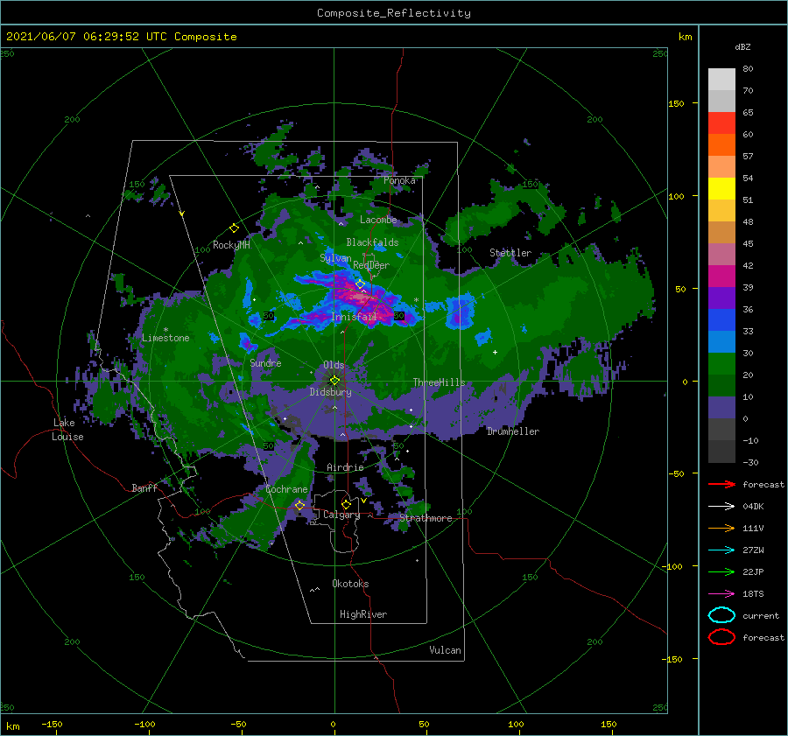The width and height of the screenshot is (788, 736).
Task: Click the Lake Louise label
Action: 67,430
